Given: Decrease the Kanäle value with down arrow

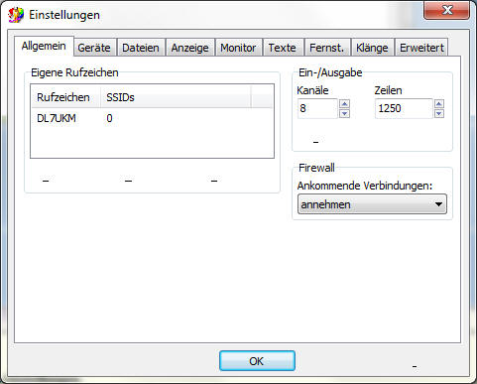Looking at the screenshot, I should [344, 113].
